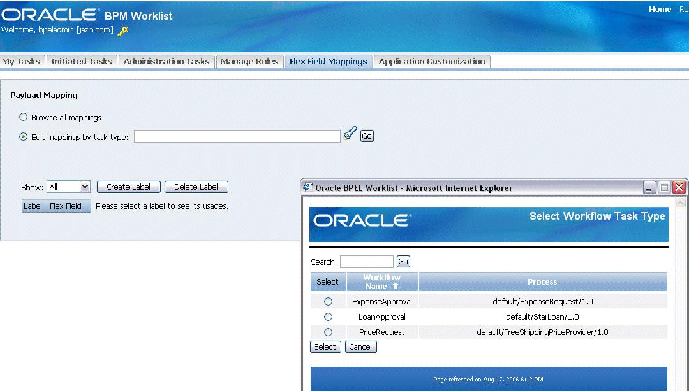Open the My Tasks tab
The height and width of the screenshot is (391, 689).
[21, 61]
